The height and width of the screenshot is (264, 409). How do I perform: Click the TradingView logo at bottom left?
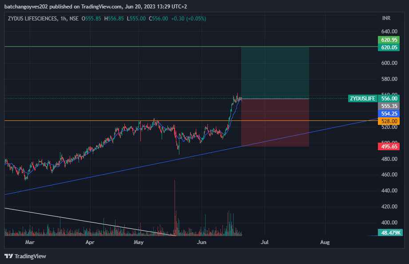[25, 256]
